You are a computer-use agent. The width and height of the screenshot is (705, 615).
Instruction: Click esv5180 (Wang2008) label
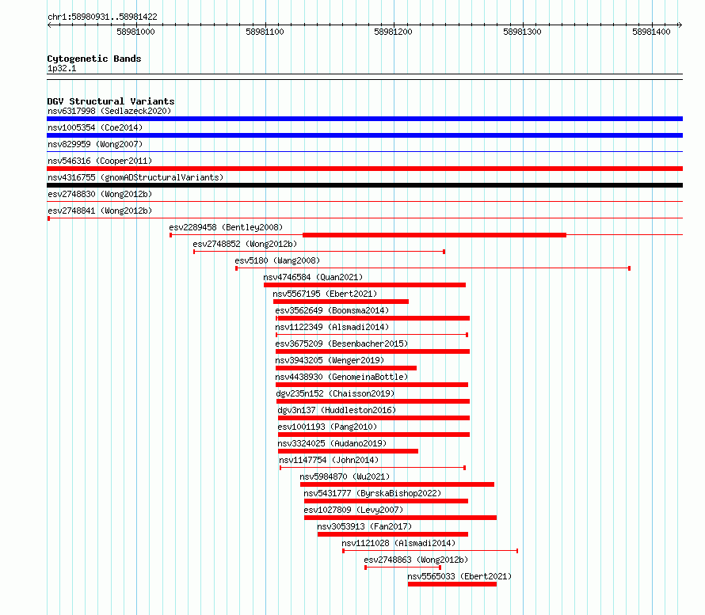[x=277, y=260]
